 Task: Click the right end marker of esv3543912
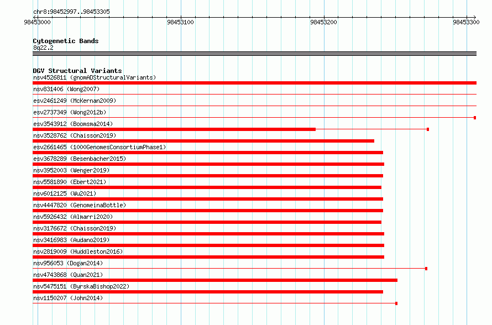click(x=428, y=129)
